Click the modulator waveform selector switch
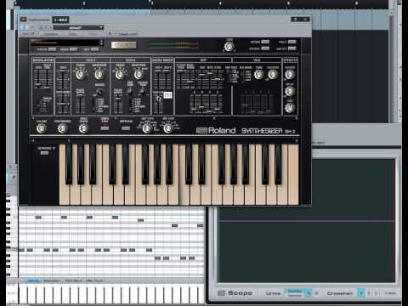408x306 pixels. 38,105
